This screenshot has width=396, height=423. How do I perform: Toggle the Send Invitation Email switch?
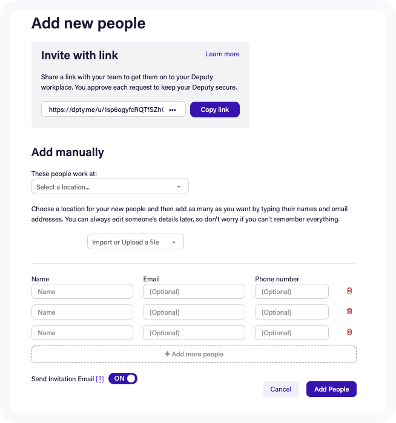coord(123,379)
